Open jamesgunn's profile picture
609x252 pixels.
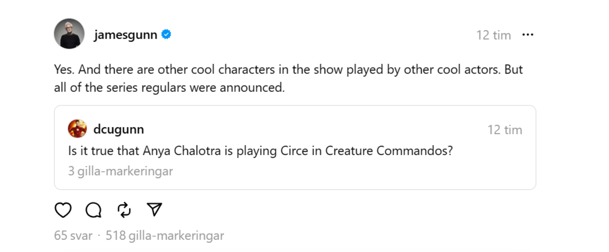click(69, 34)
